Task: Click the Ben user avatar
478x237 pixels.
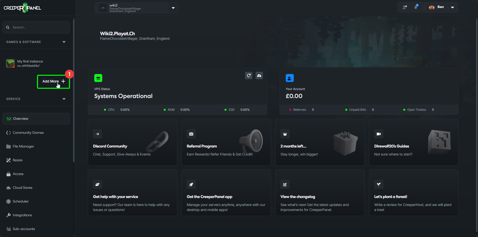Action: point(432,7)
